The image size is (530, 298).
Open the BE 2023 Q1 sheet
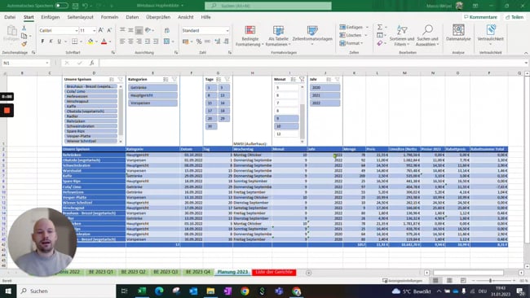tap(101, 272)
